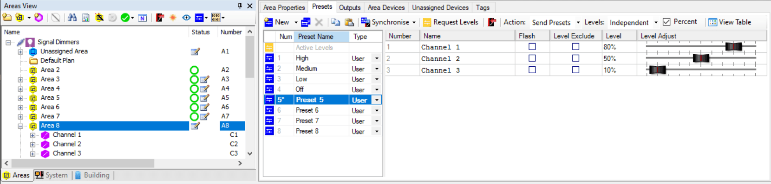771x184 pixels.
Task: Switch to the Outputs tab
Action: tap(350, 7)
